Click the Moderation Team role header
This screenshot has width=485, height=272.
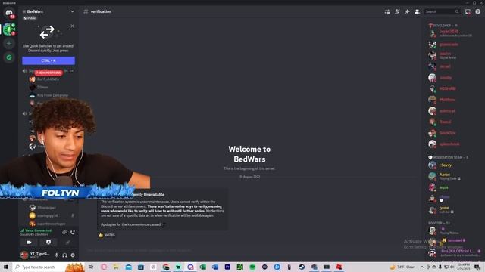[x=448, y=158]
